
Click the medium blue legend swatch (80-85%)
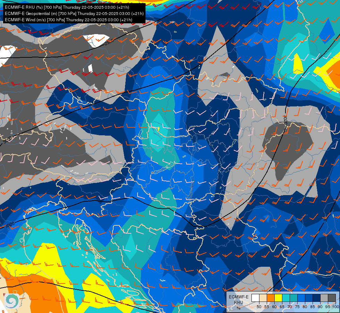coord(309,298)
